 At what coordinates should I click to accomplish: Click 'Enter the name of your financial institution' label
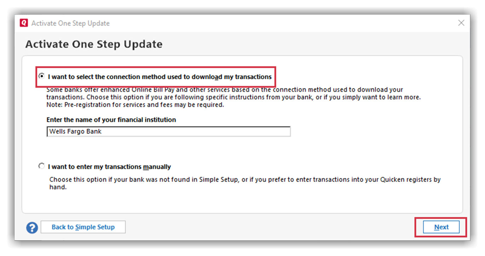(111, 120)
